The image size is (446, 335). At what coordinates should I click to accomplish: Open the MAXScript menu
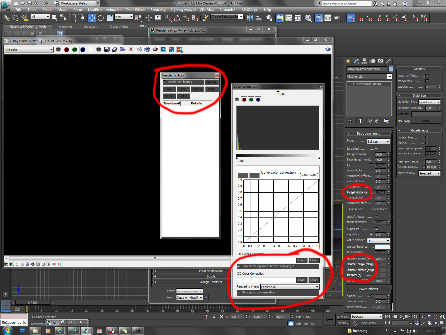(249, 10)
